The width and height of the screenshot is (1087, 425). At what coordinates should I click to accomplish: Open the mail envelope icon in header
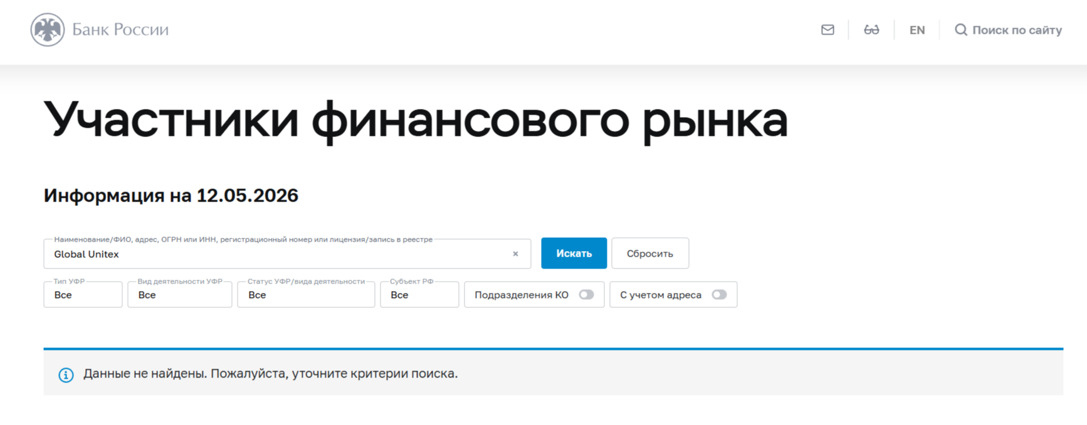click(827, 29)
